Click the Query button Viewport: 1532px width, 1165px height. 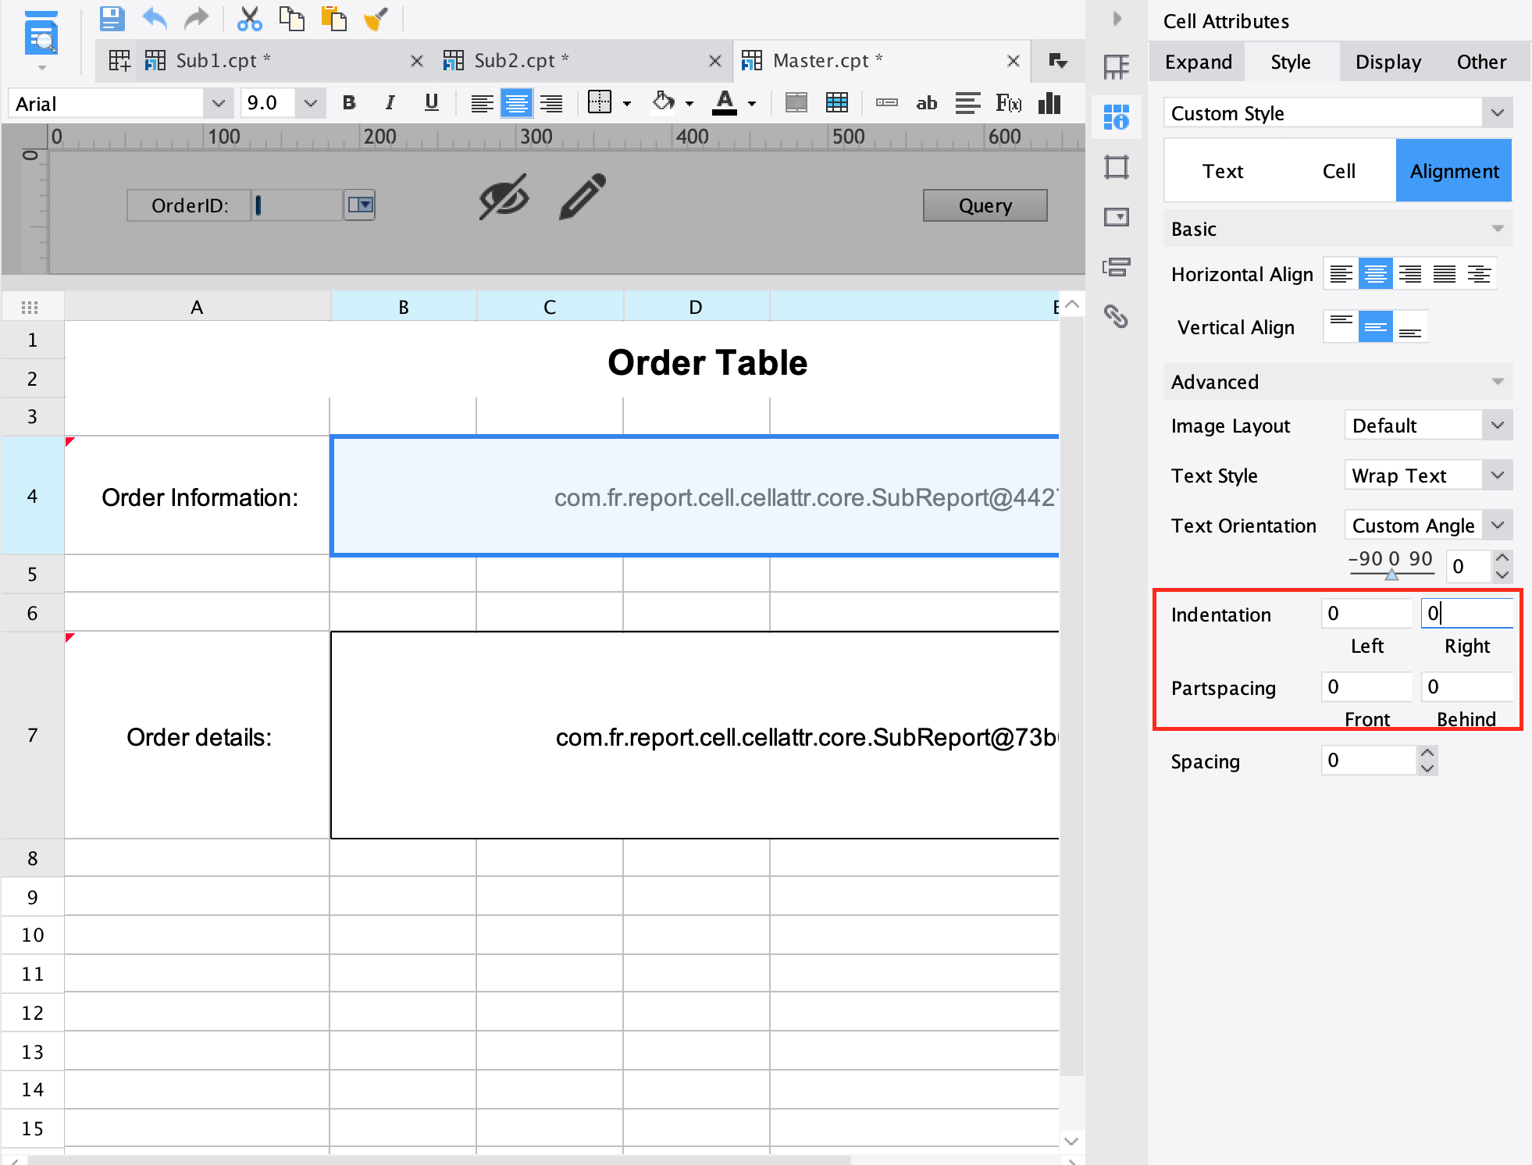click(984, 205)
